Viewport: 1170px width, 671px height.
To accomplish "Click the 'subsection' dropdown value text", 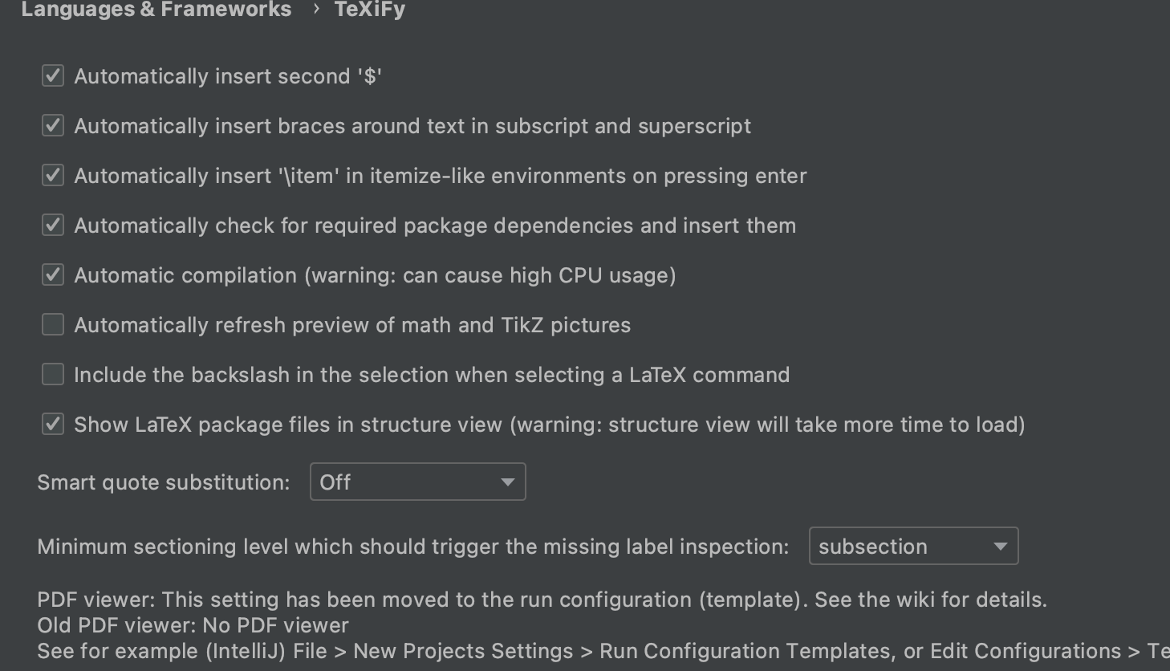I will point(872,546).
